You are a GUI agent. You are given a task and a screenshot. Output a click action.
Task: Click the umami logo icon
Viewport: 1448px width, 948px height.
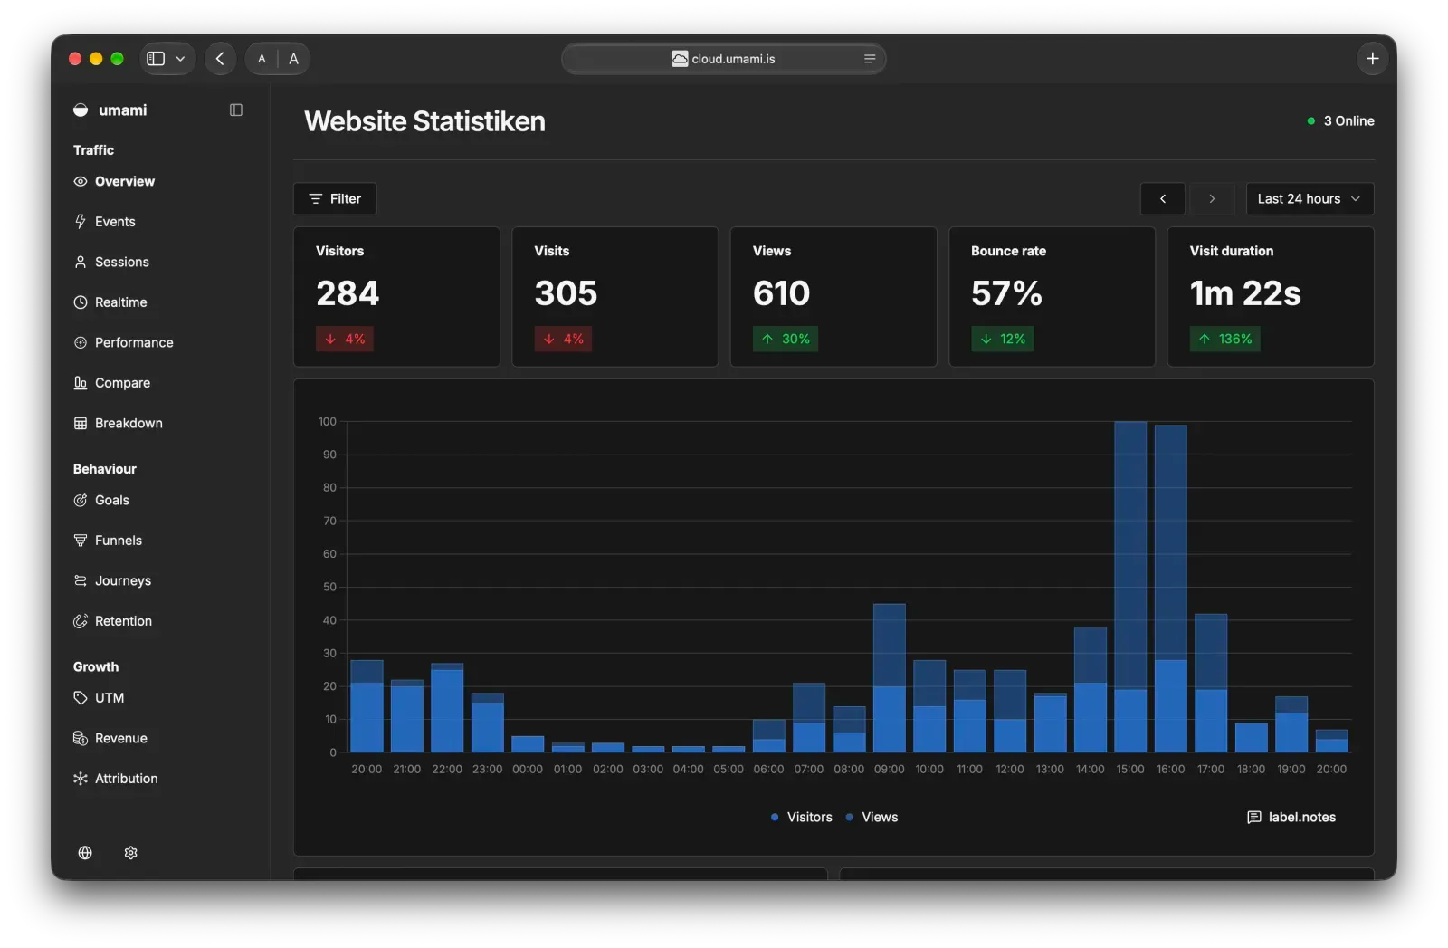coord(81,110)
